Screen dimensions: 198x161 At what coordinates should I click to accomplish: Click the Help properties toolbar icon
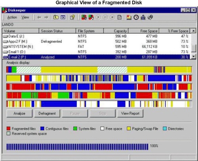click(72, 17)
